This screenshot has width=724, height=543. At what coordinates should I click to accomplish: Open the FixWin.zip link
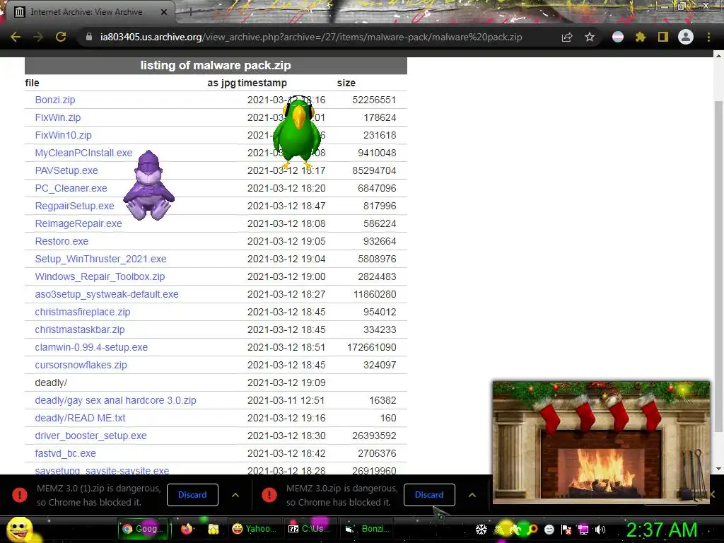pyautogui.click(x=58, y=117)
